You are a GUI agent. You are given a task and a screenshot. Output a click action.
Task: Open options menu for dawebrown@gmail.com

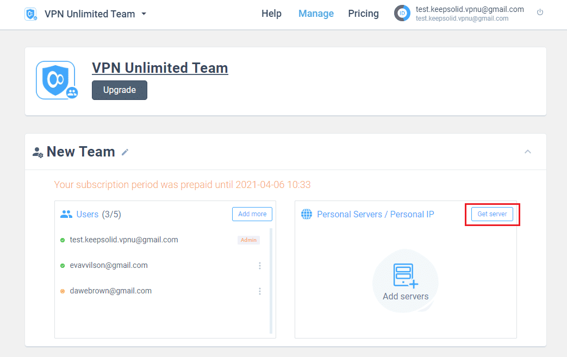[260, 291]
